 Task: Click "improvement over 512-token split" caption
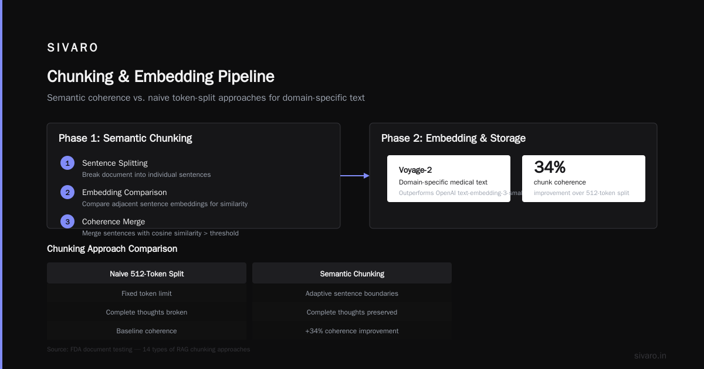point(581,193)
